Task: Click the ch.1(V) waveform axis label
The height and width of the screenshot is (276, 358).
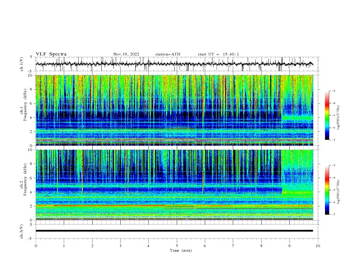Action: click(x=22, y=64)
